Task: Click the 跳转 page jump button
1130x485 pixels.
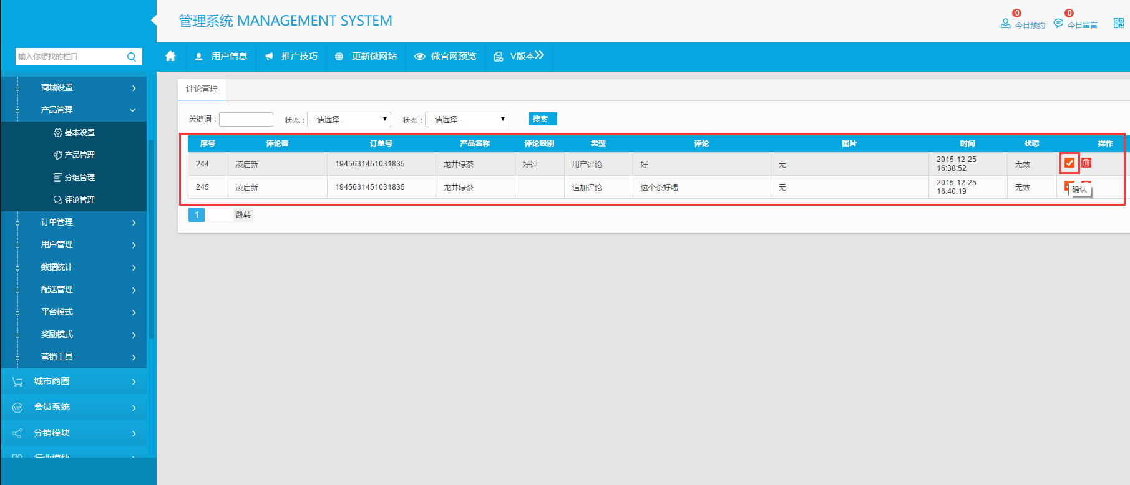Action: (x=243, y=215)
